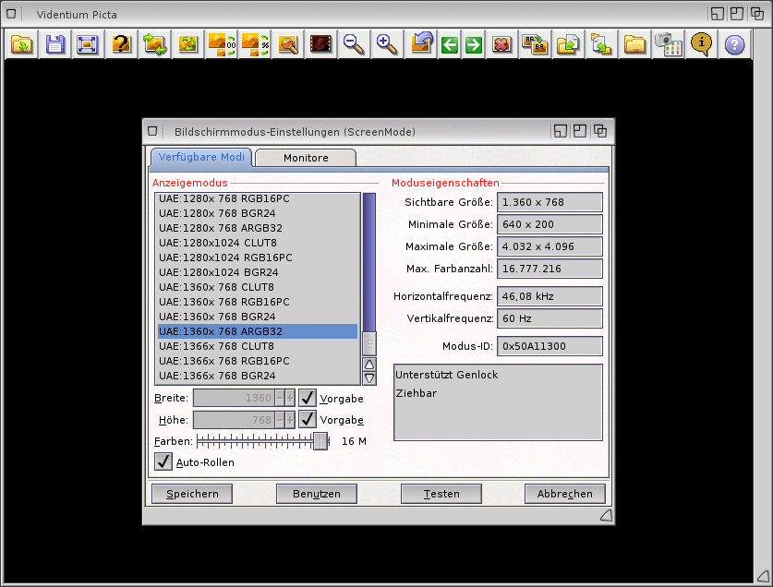Select the Verfügbare Modi tab

coord(201,157)
